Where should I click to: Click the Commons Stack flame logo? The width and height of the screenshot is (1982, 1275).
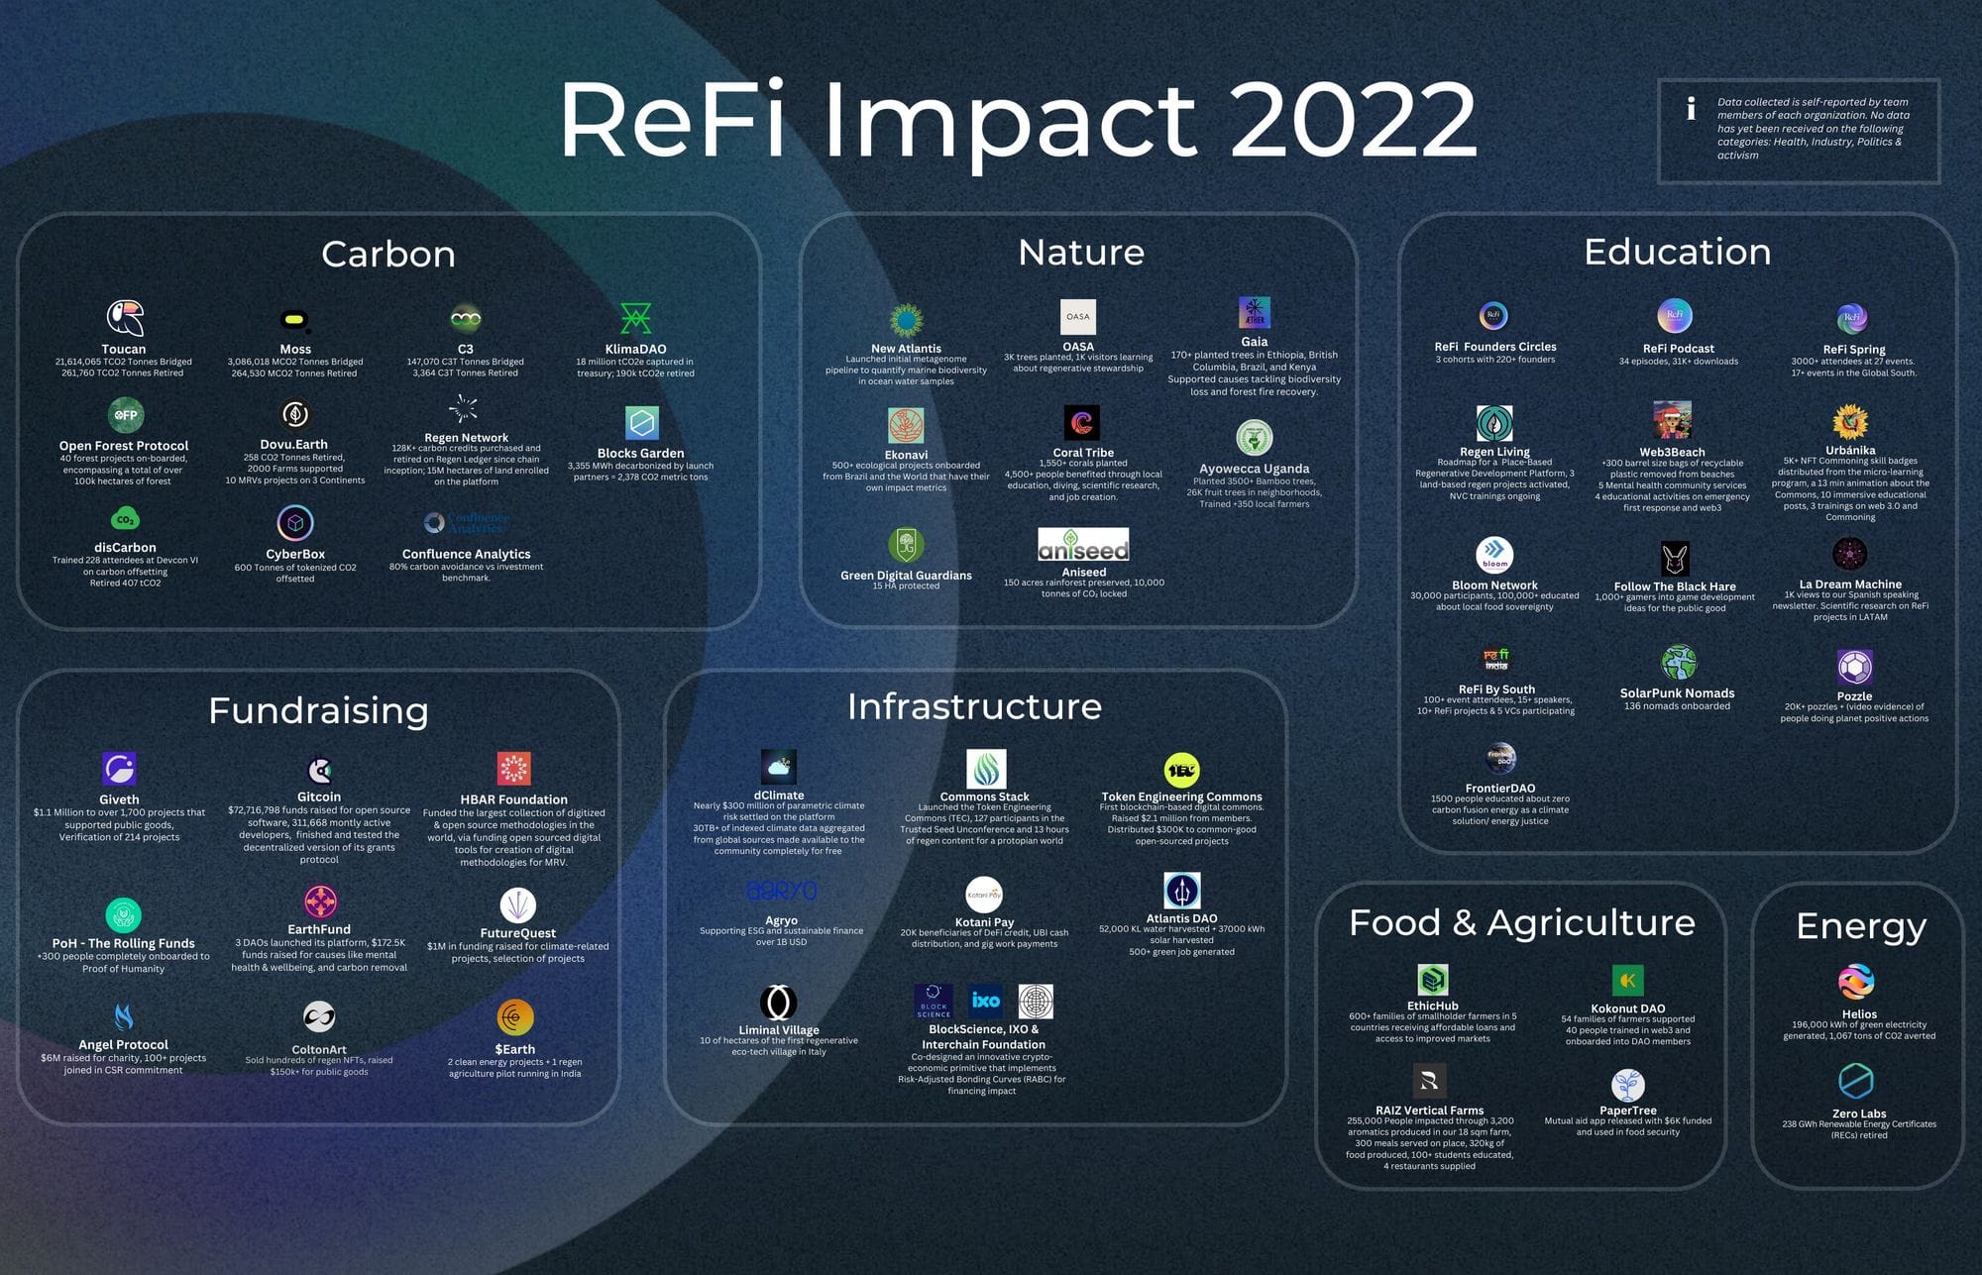pos(985,769)
